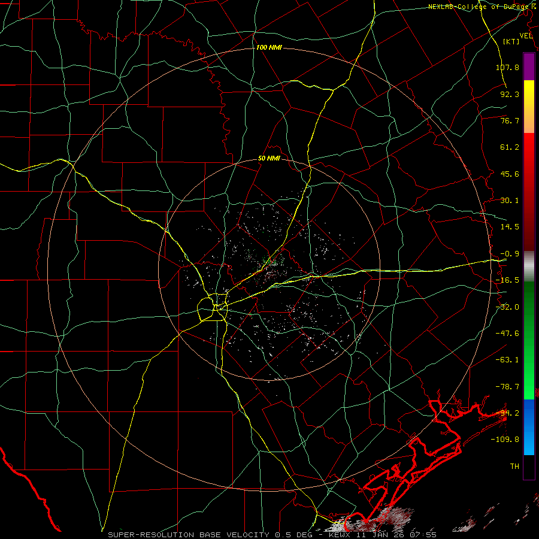Click the -78.7 velocity scale value

point(507,387)
